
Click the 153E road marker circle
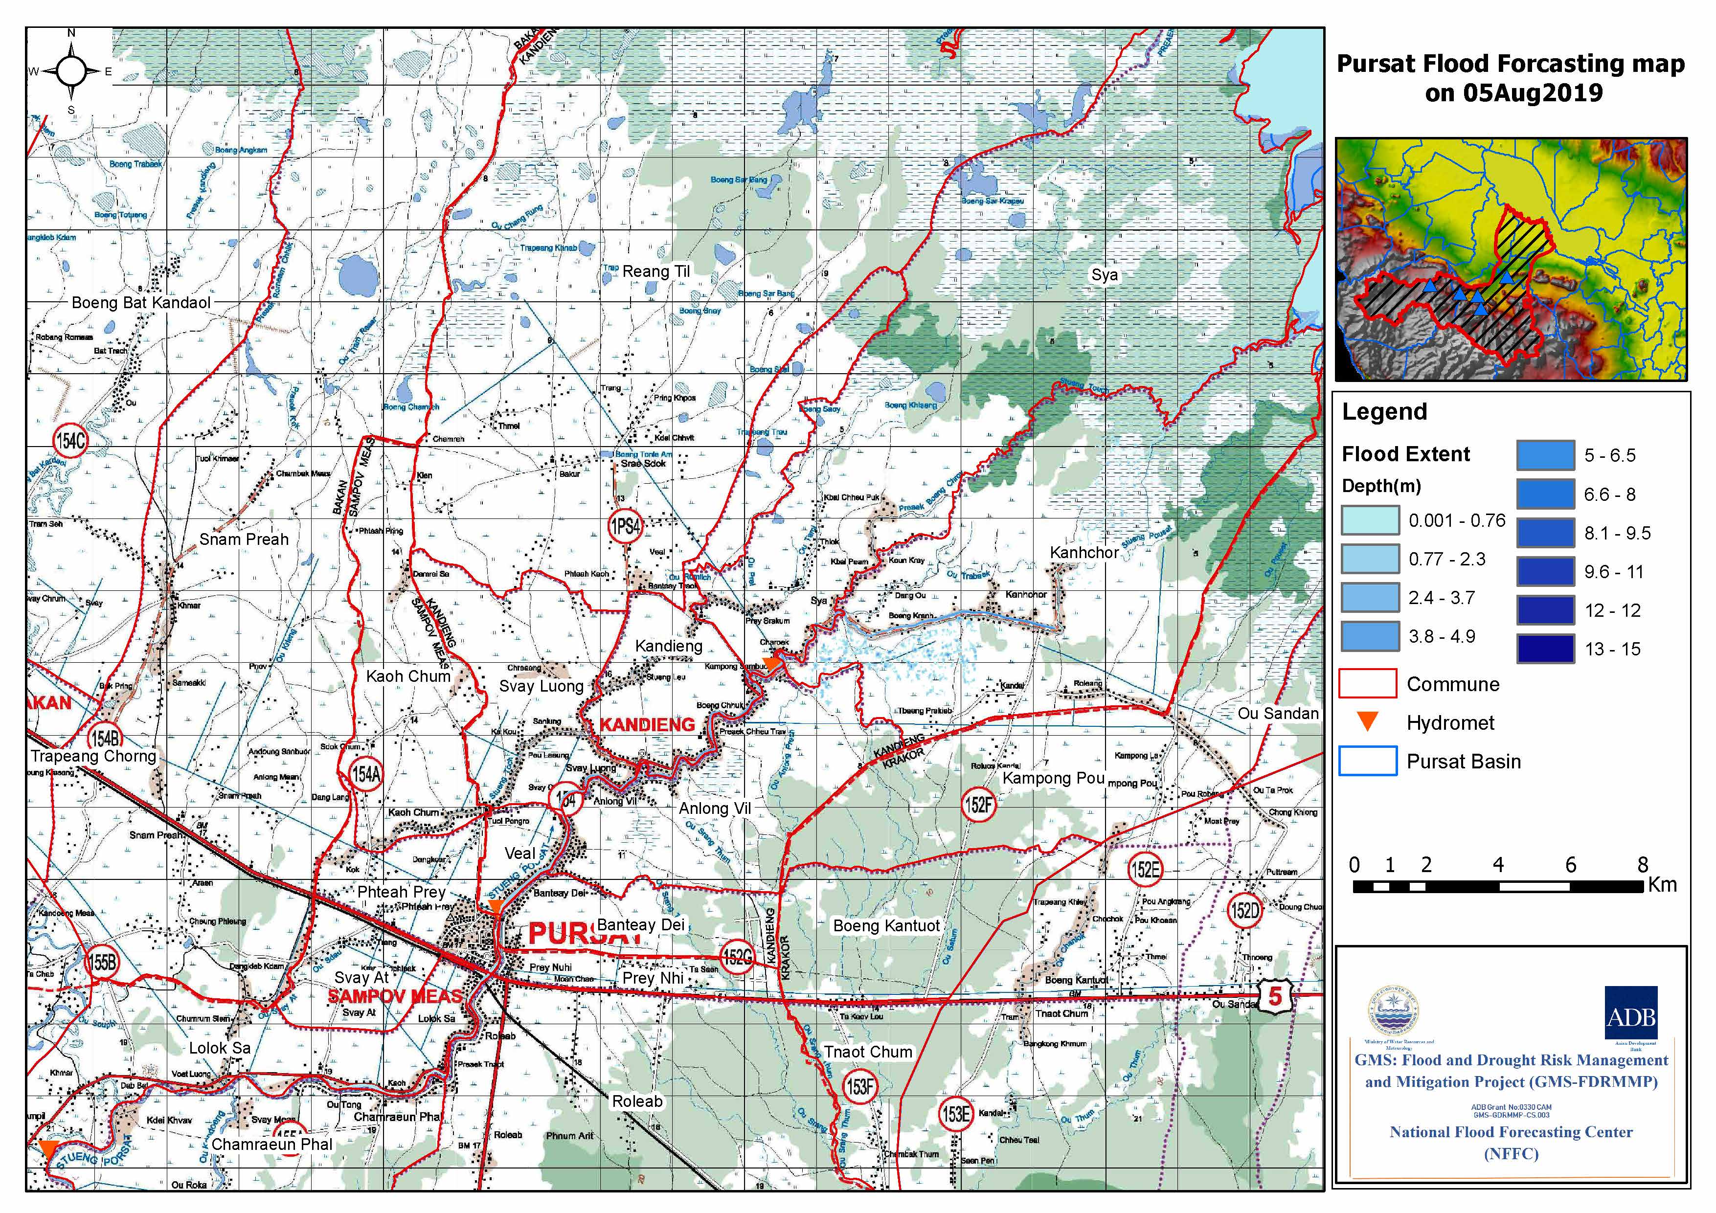(x=956, y=1114)
